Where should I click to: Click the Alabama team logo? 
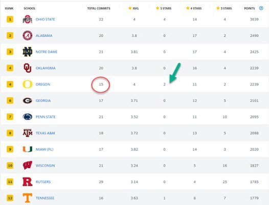click(28, 35)
